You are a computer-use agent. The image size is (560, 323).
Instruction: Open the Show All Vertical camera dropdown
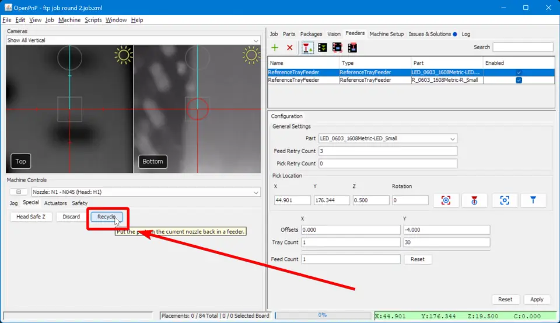tap(133, 40)
